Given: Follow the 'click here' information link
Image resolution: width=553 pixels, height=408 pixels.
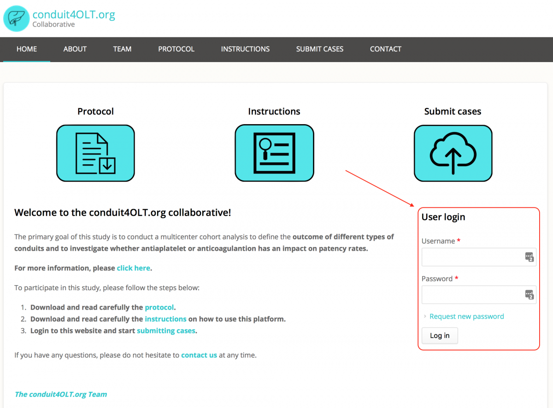Looking at the screenshot, I should pyautogui.click(x=134, y=268).
